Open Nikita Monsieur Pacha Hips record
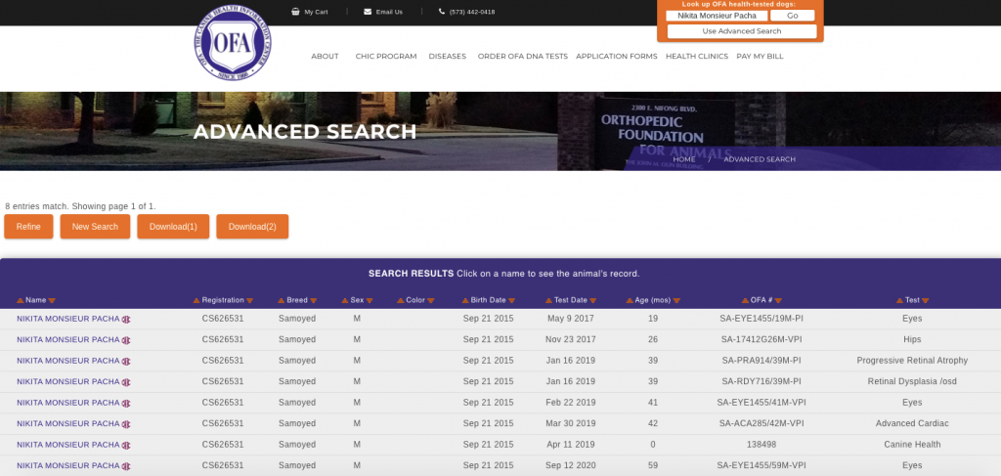This screenshot has height=476, width=1001. click(x=68, y=339)
